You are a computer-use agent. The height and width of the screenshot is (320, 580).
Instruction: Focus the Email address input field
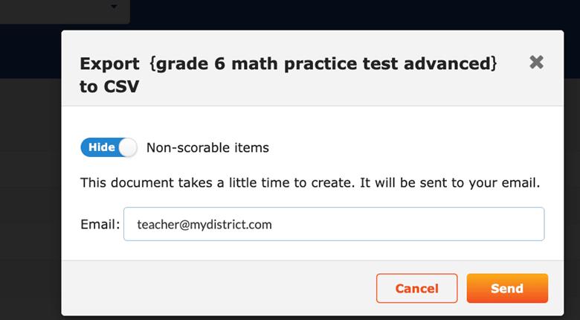333,224
